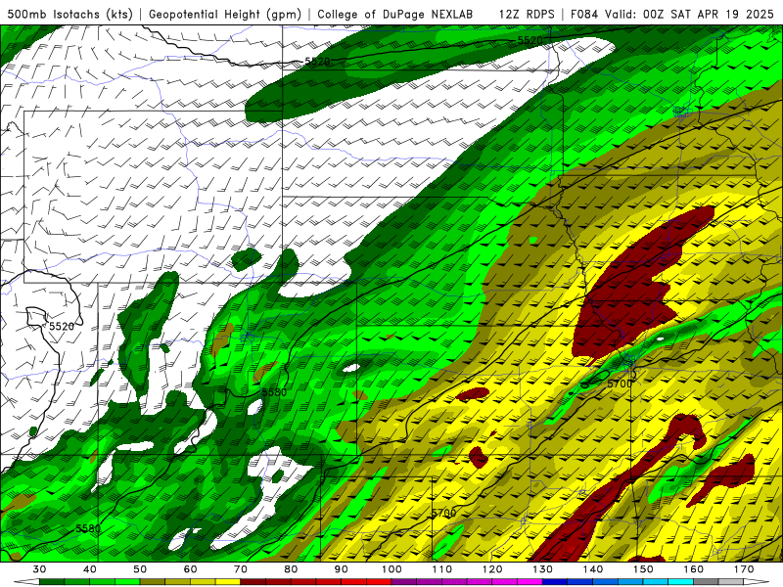The image size is (783, 587).
Task: Select the '12Z RDPS' model run label
Action: [527, 15]
